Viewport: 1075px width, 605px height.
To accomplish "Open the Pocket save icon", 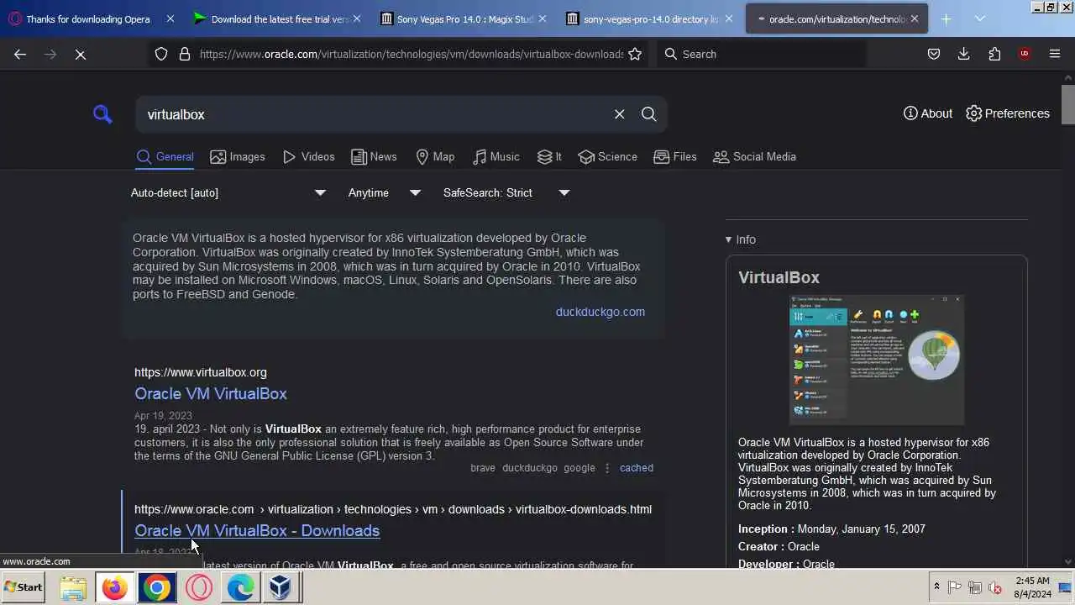I will tap(933, 54).
